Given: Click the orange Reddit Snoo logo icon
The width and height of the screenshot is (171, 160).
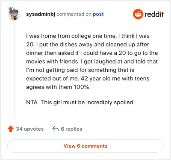Looking at the screenshot, I should (x=138, y=14).
